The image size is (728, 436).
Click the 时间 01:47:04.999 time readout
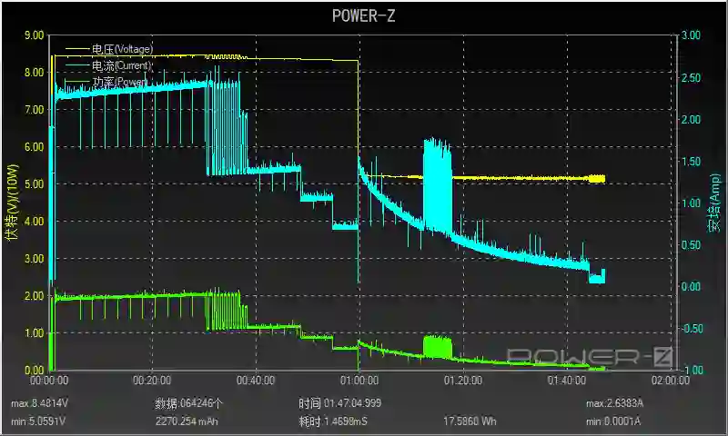point(339,403)
